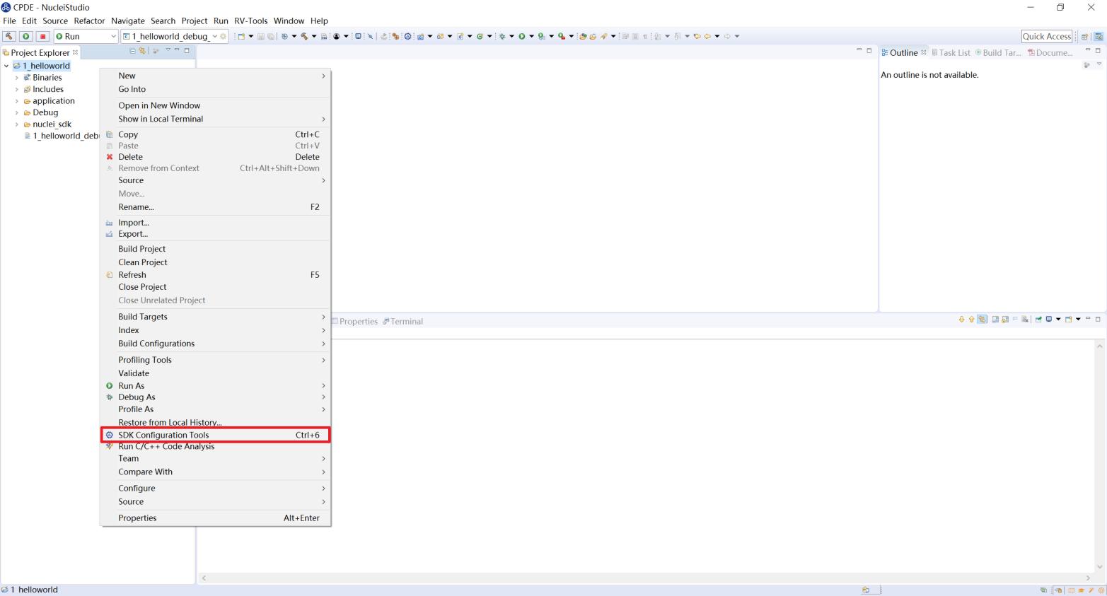The height and width of the screenshot is (596, 1107).
Task: Click previous item up arrow in console toolbar
Action: [x=971, y=320]
